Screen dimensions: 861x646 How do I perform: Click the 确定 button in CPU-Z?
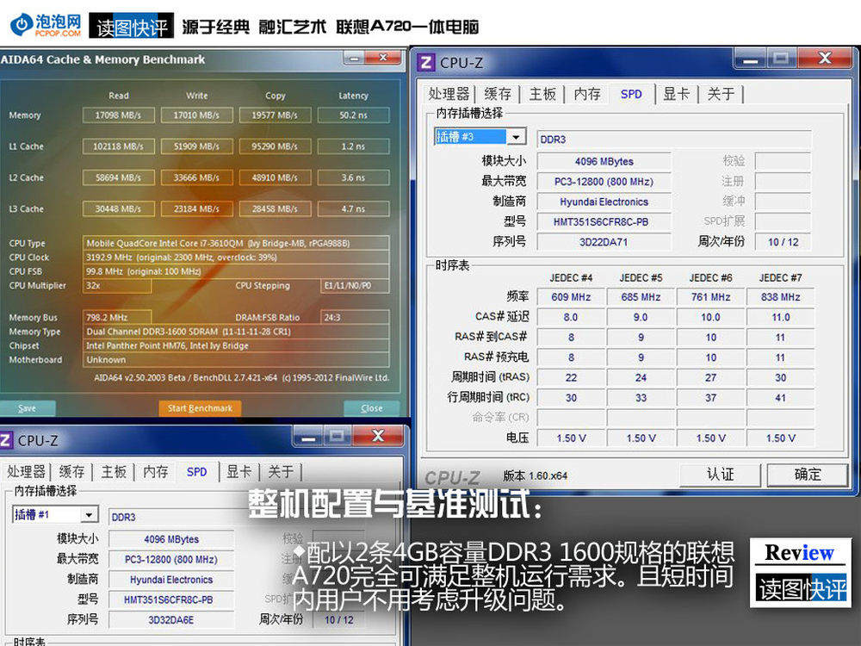pos(808,475)
